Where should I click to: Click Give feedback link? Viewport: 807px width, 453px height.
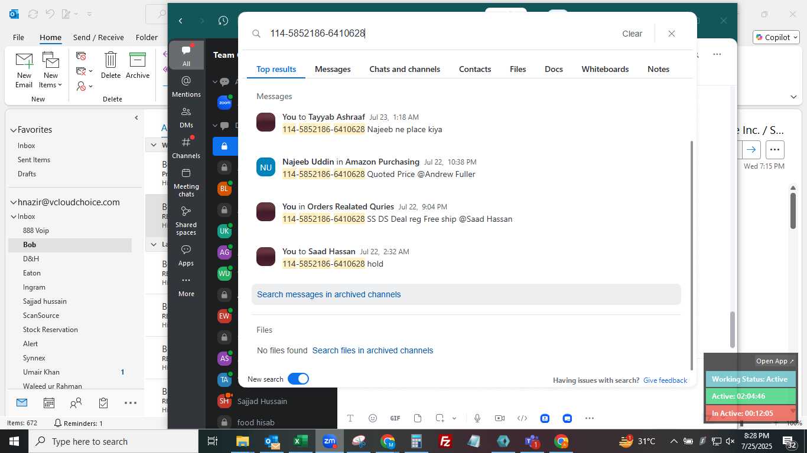tap(665, 380)
